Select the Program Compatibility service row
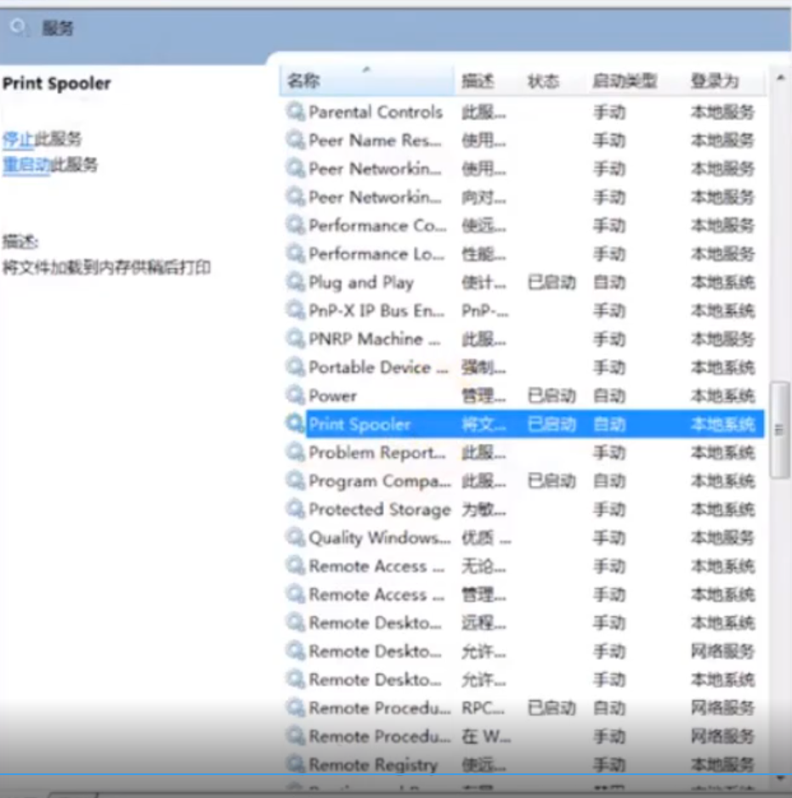This screenshot has width=792, height=798. click(x=379, y=481)
